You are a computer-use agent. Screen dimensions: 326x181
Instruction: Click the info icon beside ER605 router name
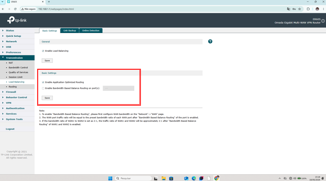[x=323, y=21]
